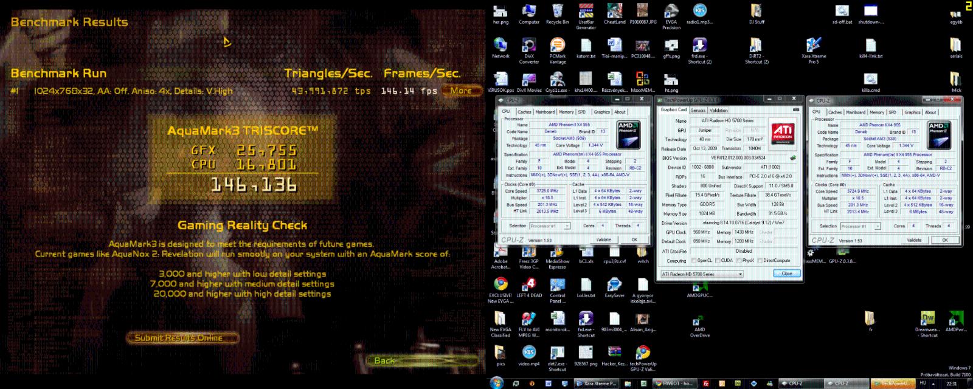
Task: Click AMD Phenom II logo in left CPU-Z
Action: coord(628,134)
